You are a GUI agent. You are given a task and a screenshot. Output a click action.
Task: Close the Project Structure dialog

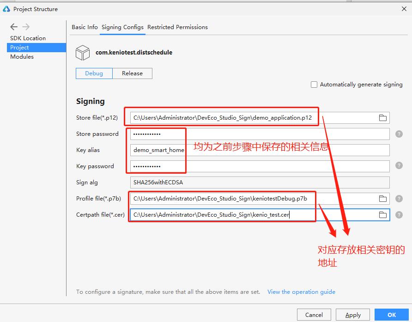point(404,9)
